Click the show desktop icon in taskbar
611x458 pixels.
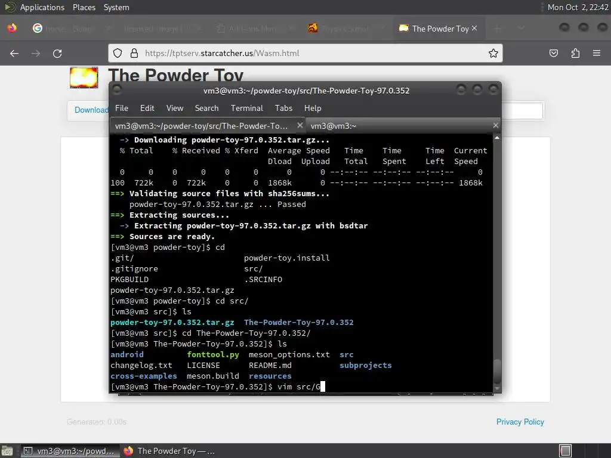click(x=7, y=451)
